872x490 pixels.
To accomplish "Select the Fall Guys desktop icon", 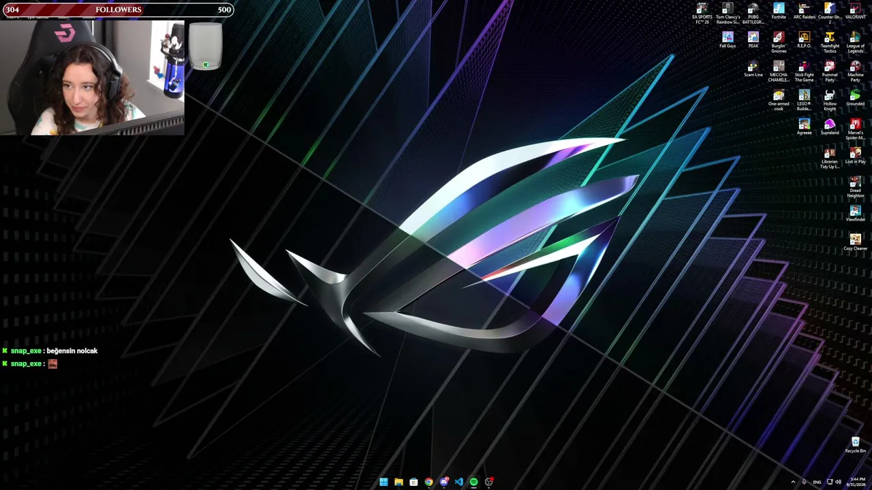I will (728, 40).
